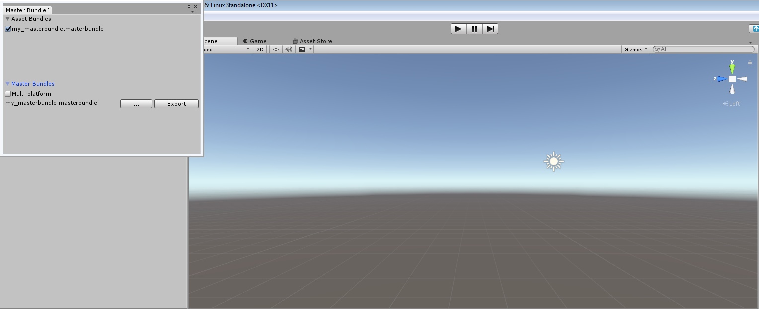Viewport: 759px width, 309px height.
Task: Click the bottom white gizmo cone
Action: point(732,89)
